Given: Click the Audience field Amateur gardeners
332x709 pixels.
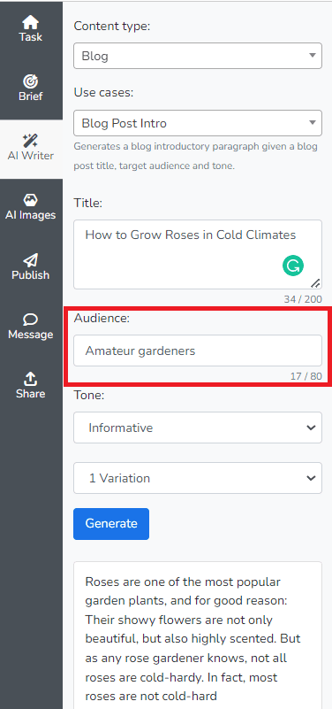Looking at the screenshot, I should (198, 351).
